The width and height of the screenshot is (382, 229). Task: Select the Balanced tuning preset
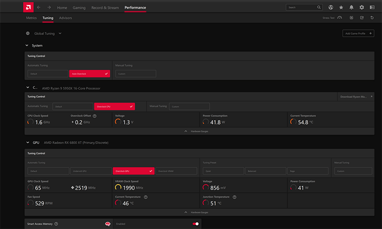pos(265,171)
